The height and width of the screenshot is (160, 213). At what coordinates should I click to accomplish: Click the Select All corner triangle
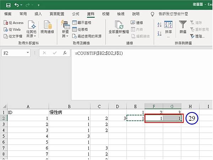[4, 106]
